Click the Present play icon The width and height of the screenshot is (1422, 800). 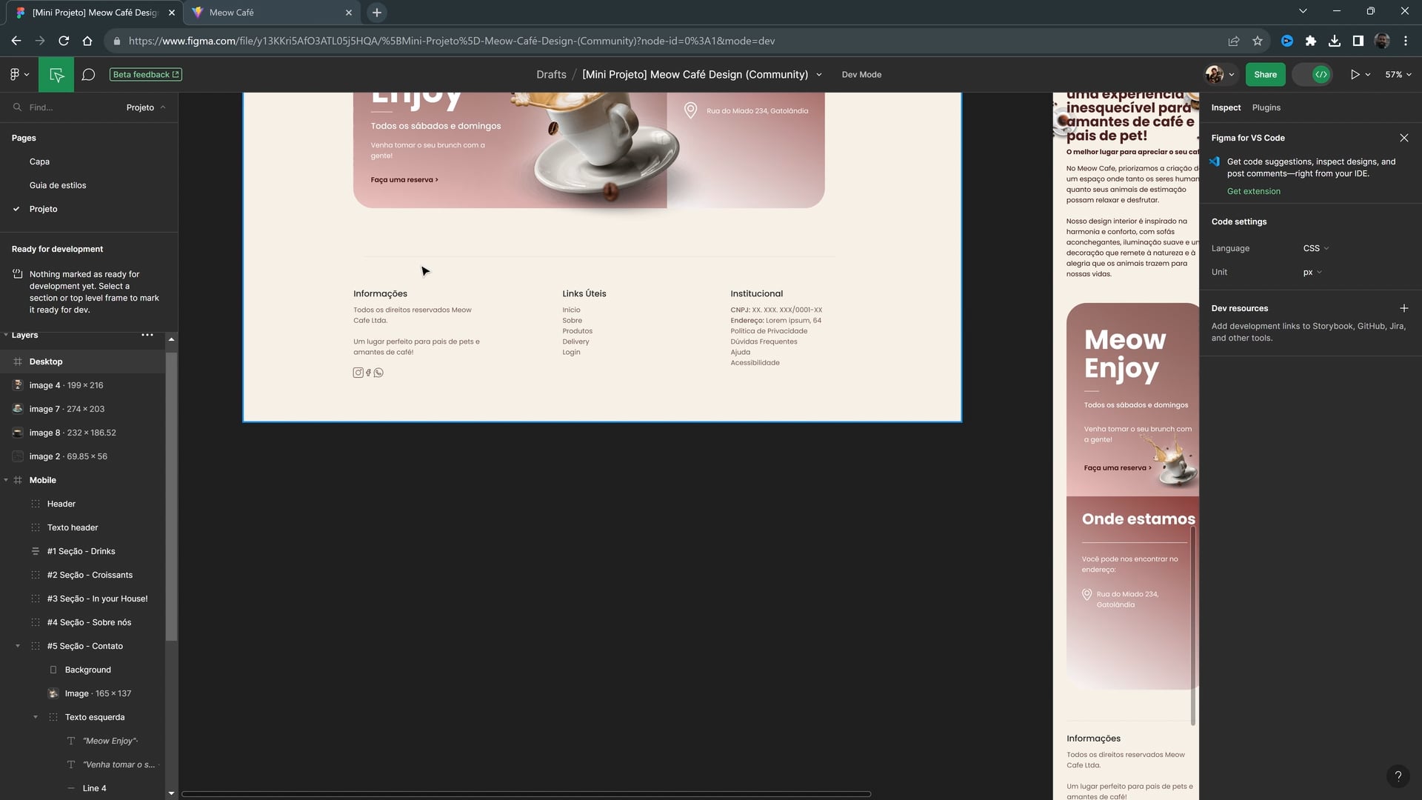(x=1355, y=75)
